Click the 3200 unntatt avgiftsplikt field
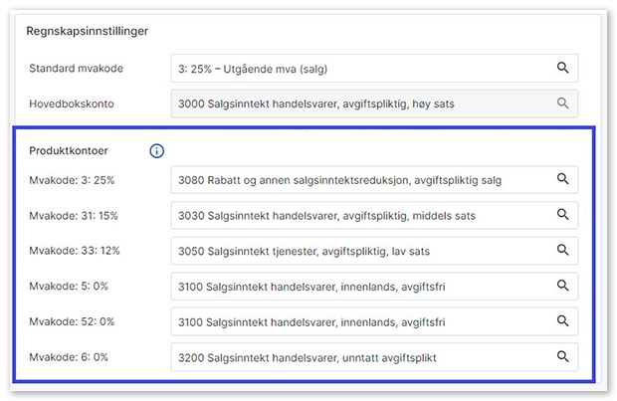The image size is (617, 401). pos(358,356)
